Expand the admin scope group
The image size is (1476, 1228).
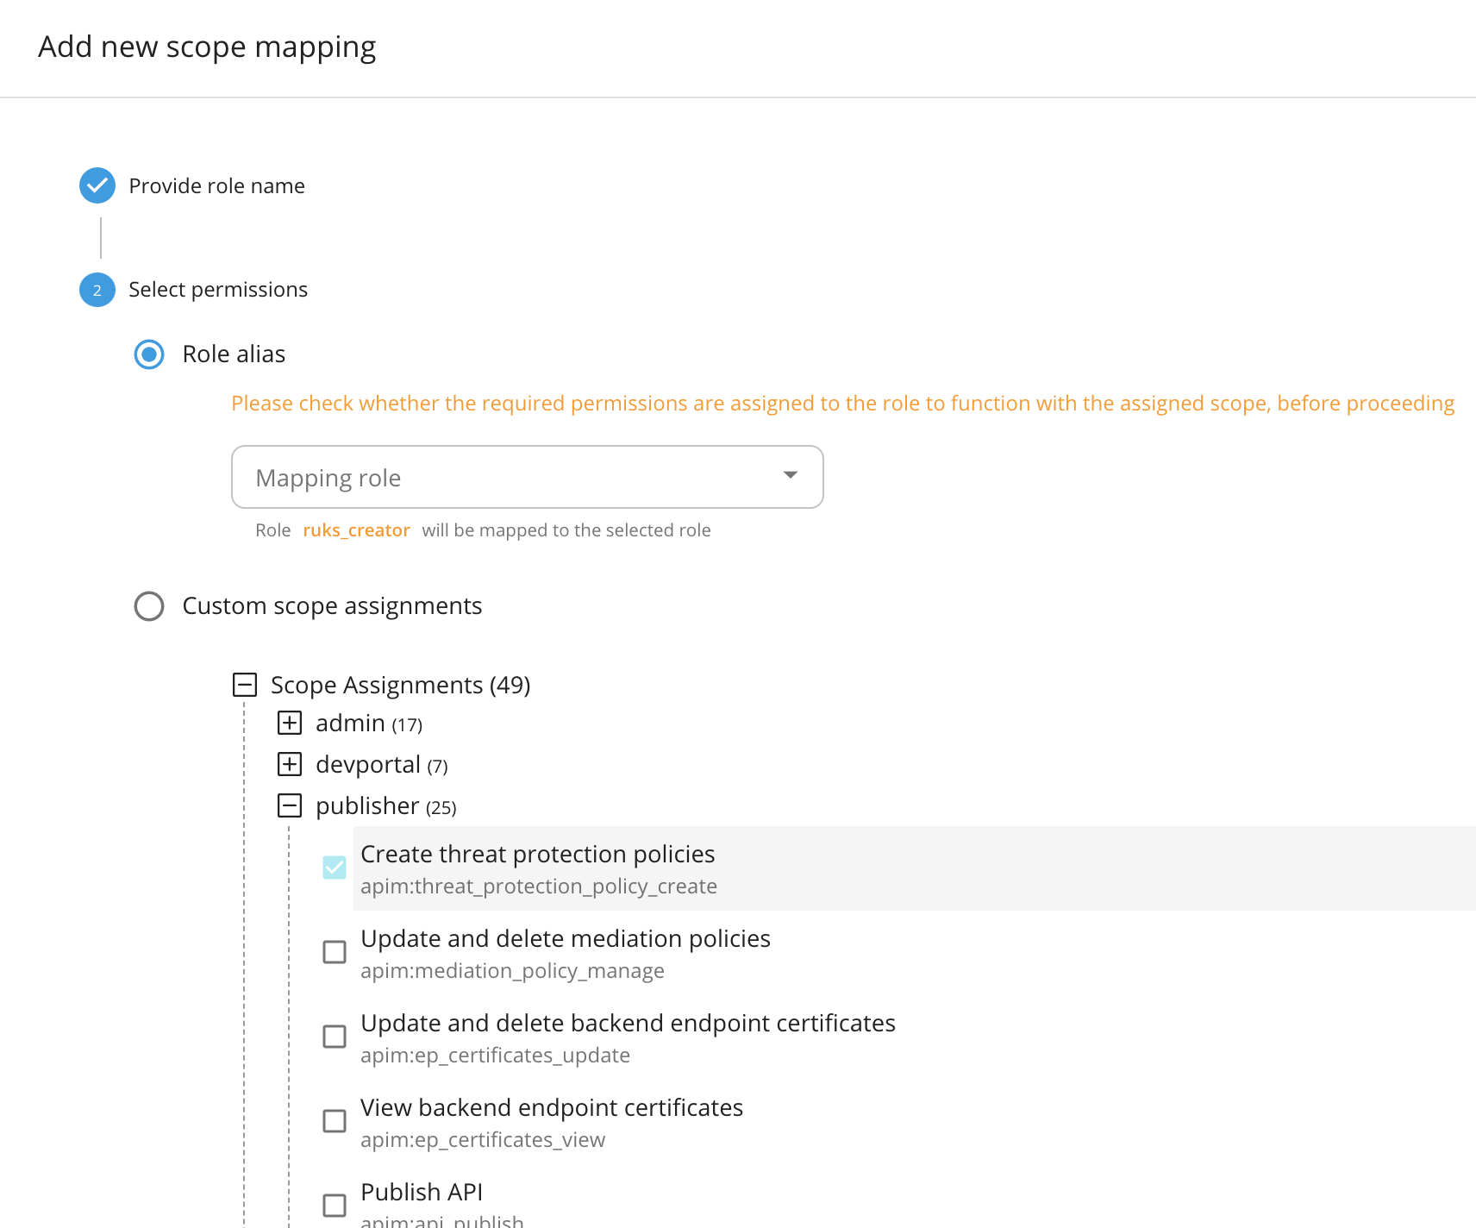coord(290,723)
